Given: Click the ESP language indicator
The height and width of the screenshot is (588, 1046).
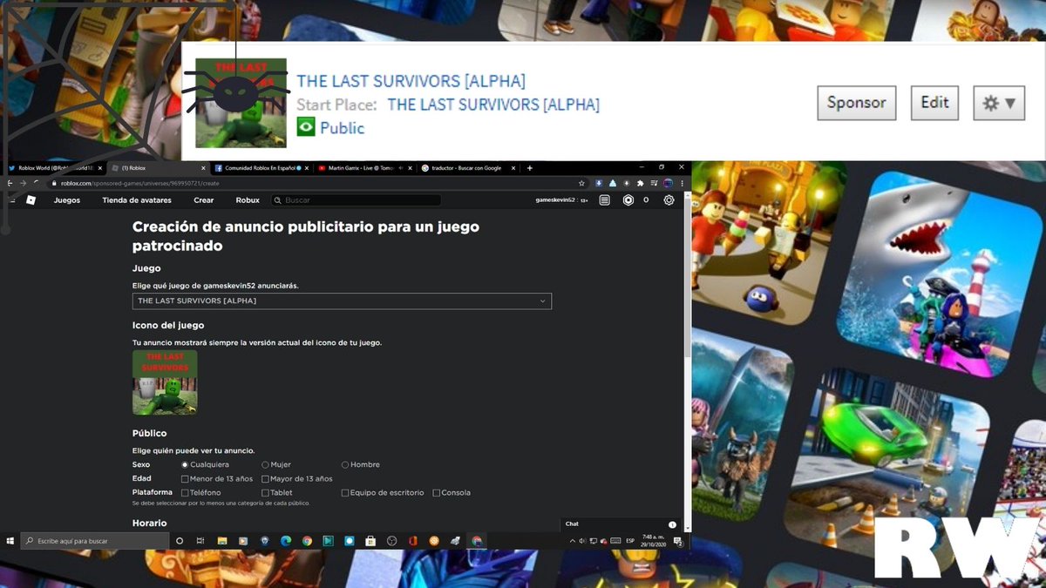Looking at the screenshot, I should pyautogui.click(x=630, y=541).
